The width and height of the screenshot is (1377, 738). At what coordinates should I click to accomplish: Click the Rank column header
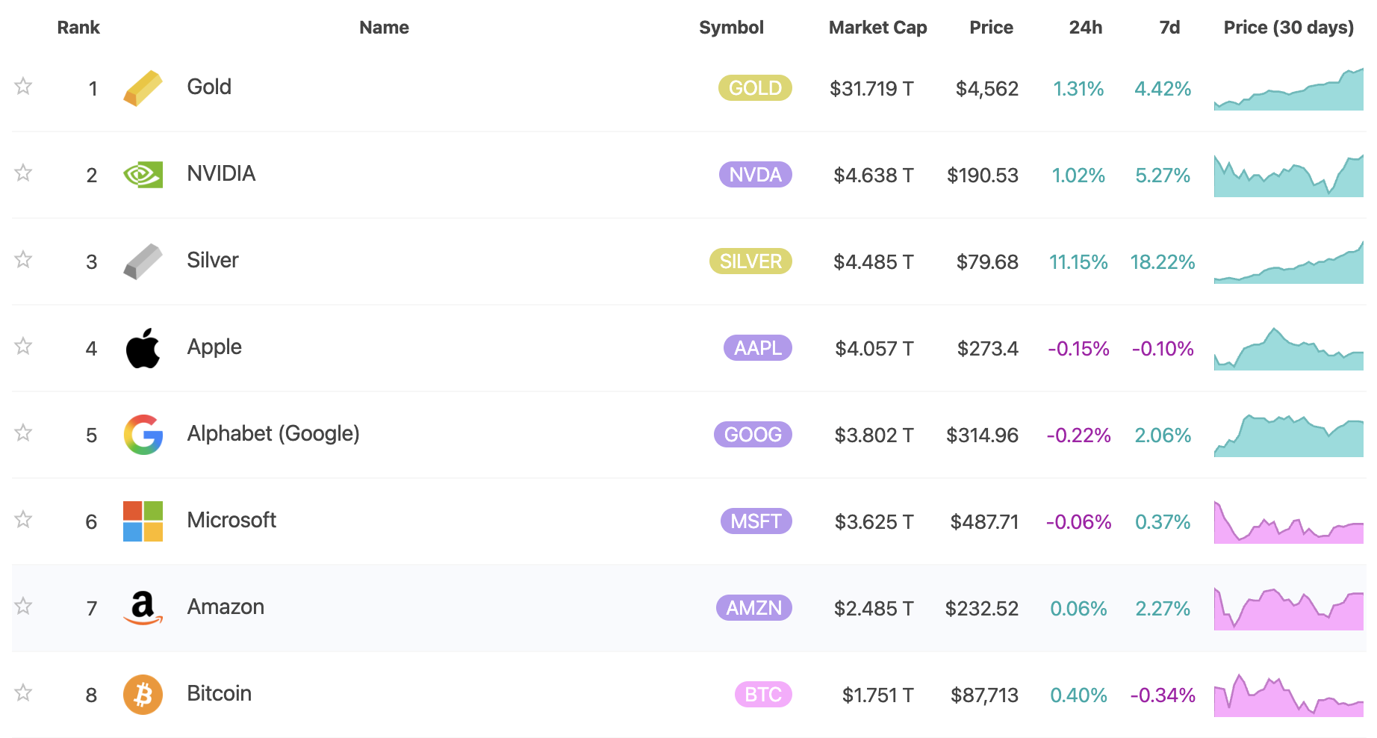(78, 28)
